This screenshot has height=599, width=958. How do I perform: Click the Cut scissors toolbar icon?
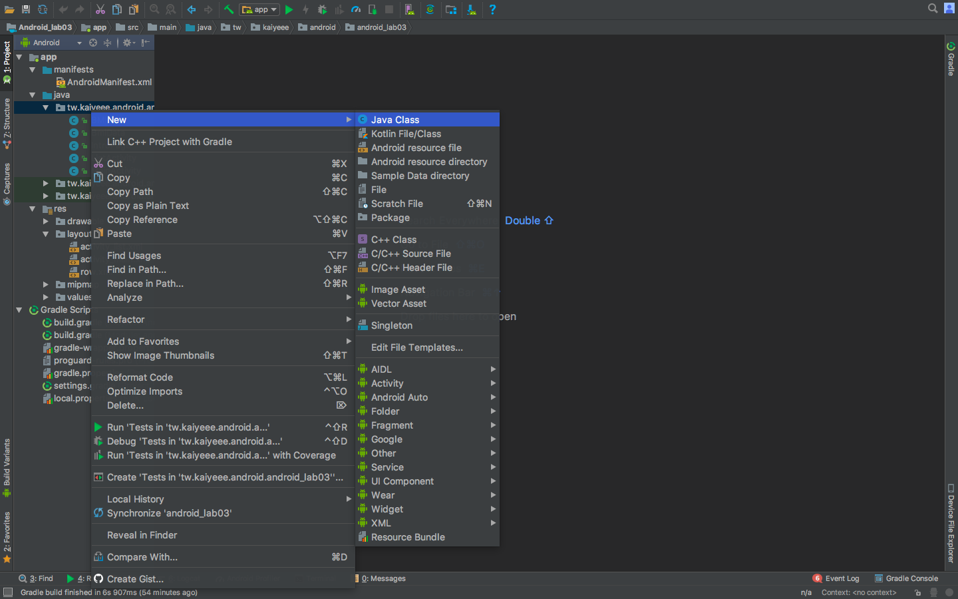click(x=100, y=9)
